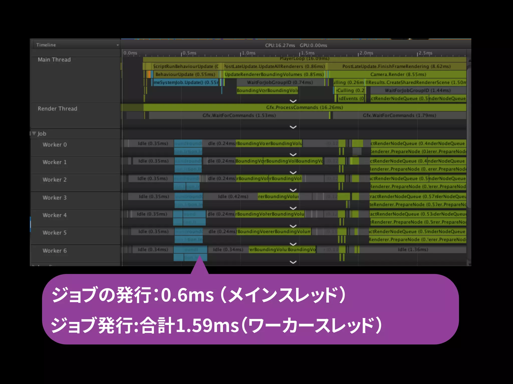The height and width of the screenshot is (384, 513).
Task: Click the CPU:16.27ms readout
Action: (280, 45)
